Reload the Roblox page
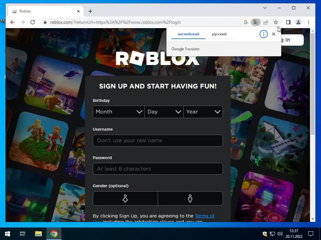Screen dimensions: 321x240 click(x=33, y=22)
